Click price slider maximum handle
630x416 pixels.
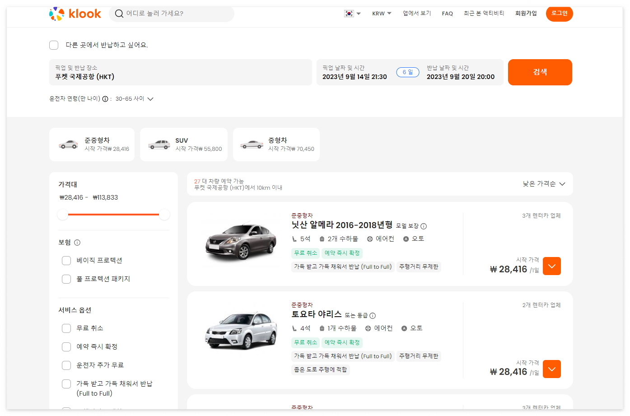point(164,215)
